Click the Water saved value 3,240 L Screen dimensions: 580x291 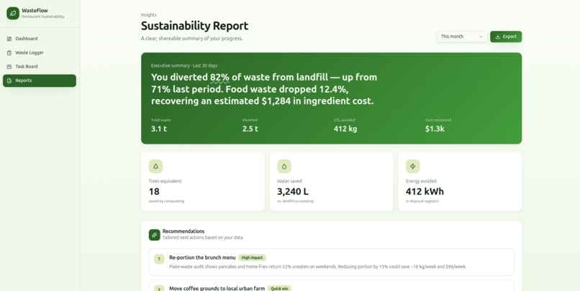pos(293,192)
